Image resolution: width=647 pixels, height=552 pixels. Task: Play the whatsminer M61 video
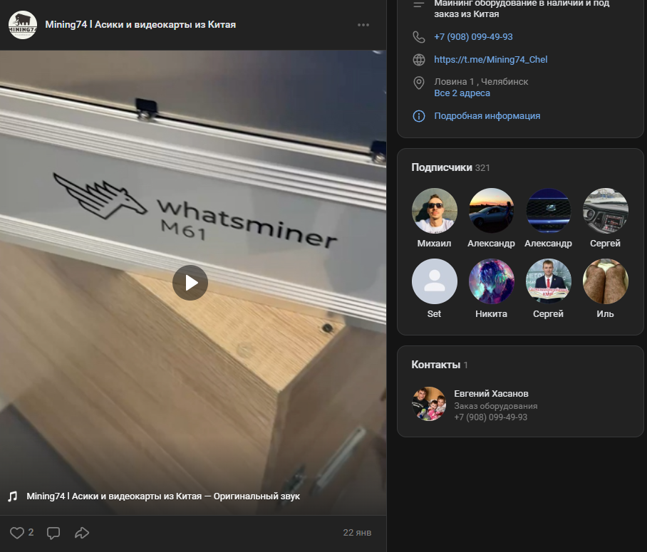coord(190,283)
